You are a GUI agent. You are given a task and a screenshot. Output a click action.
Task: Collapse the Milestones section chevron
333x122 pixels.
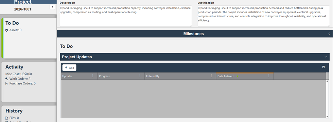click(329, 34)
